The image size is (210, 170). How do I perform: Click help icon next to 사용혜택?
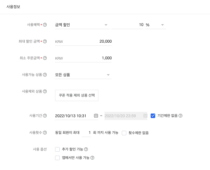(45, 25)
